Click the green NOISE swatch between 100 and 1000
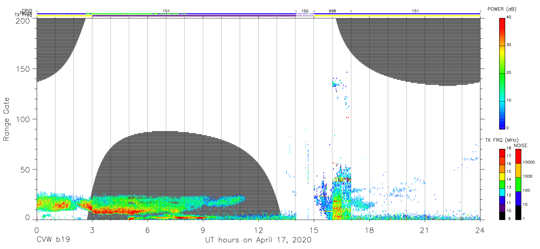Viewport: 540px width, 249px height. coord(518,184)
